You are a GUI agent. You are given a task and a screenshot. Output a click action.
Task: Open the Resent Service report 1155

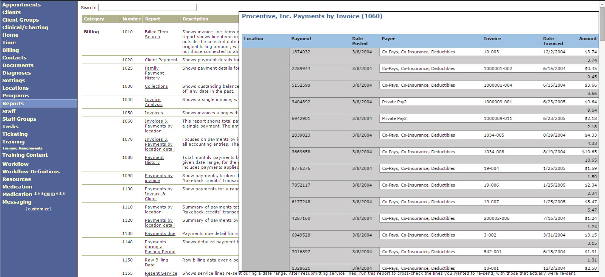[x=161, y=273]
